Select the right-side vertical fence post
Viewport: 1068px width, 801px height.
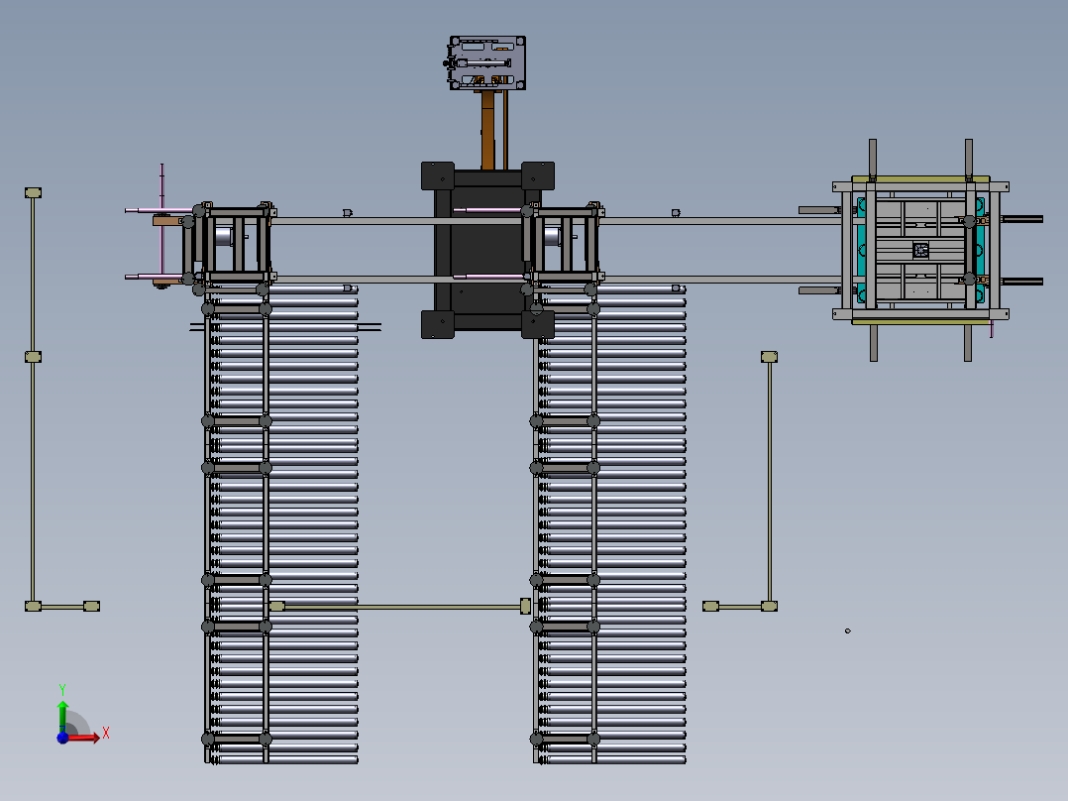click(769, 476)
